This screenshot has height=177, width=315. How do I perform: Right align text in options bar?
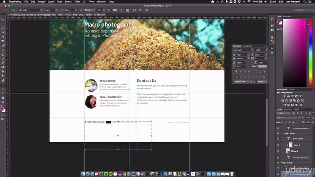(x=108, y=10)
